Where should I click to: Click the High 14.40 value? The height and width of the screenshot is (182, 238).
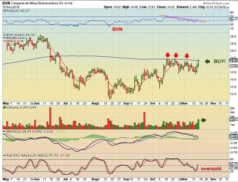(x=130, y=7)
